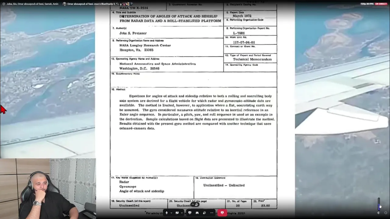Adjust the purple stream volume slider
390x219 pixels.
pos(379,204)
